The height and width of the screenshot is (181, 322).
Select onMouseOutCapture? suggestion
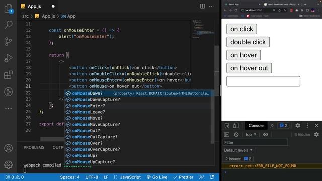[137, 137]
